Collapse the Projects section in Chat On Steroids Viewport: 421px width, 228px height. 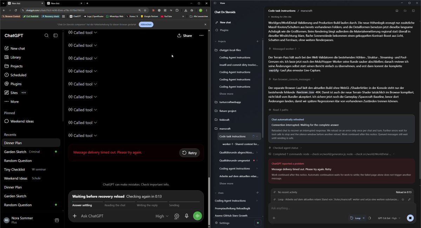tap(220, 41)
